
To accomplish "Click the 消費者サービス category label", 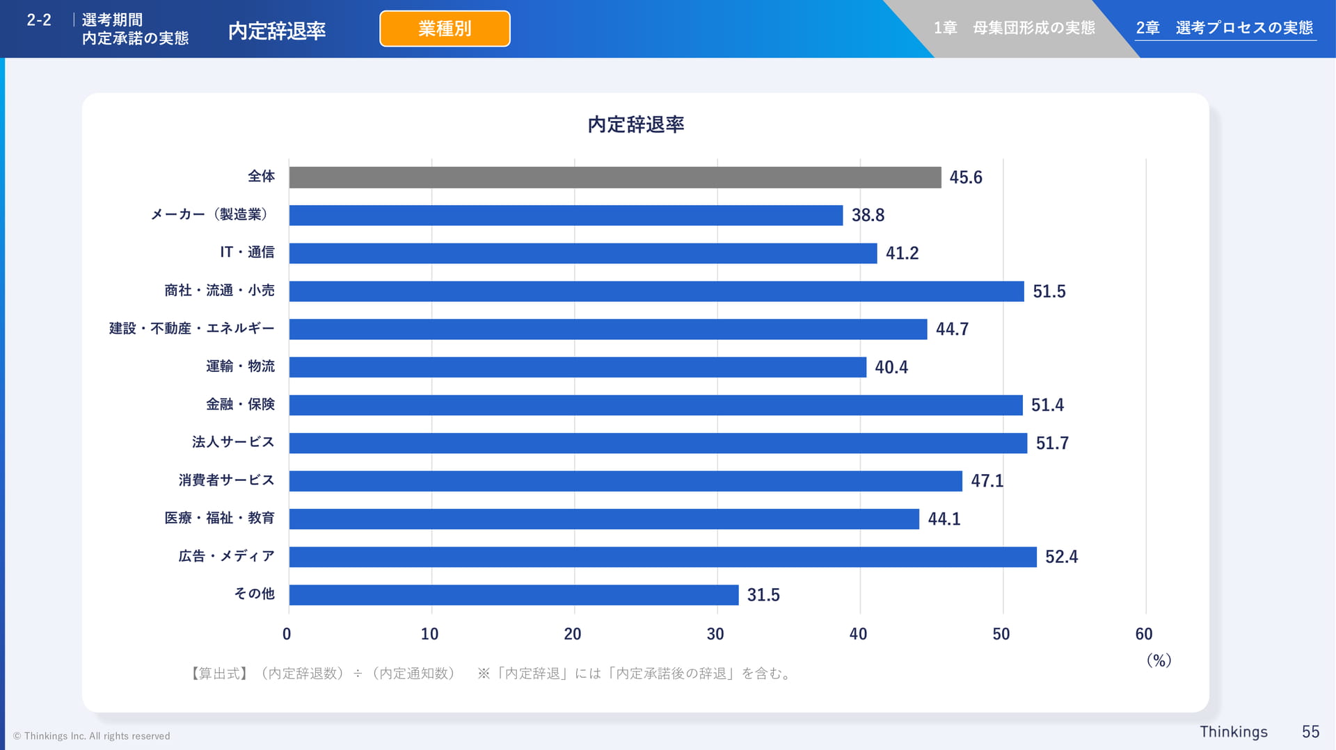I will 227,480.
